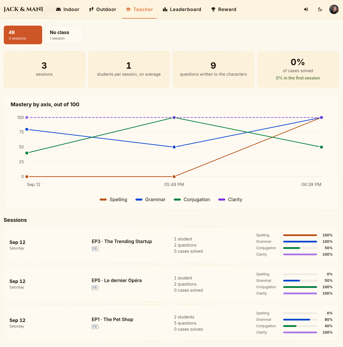Click the Grammar point at Sep 12
Screen dimensions: 343x347
point(27,129)
